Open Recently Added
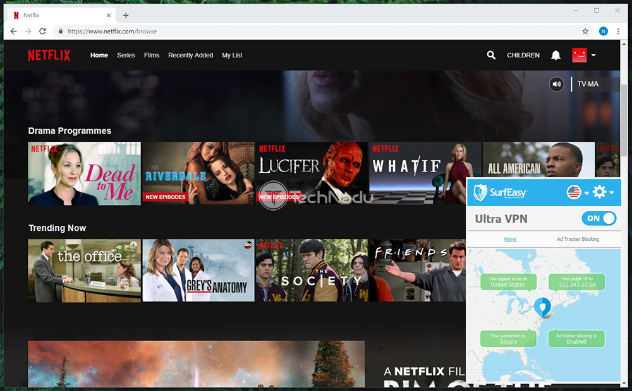Image resolution: width=632 pixels, height=391 pixels. pos(191,55)
